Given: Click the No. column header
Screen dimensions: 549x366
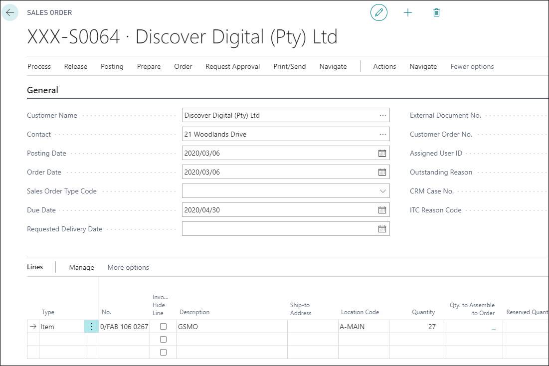Looking at the screenshot, I should click(x=106, y=312).
